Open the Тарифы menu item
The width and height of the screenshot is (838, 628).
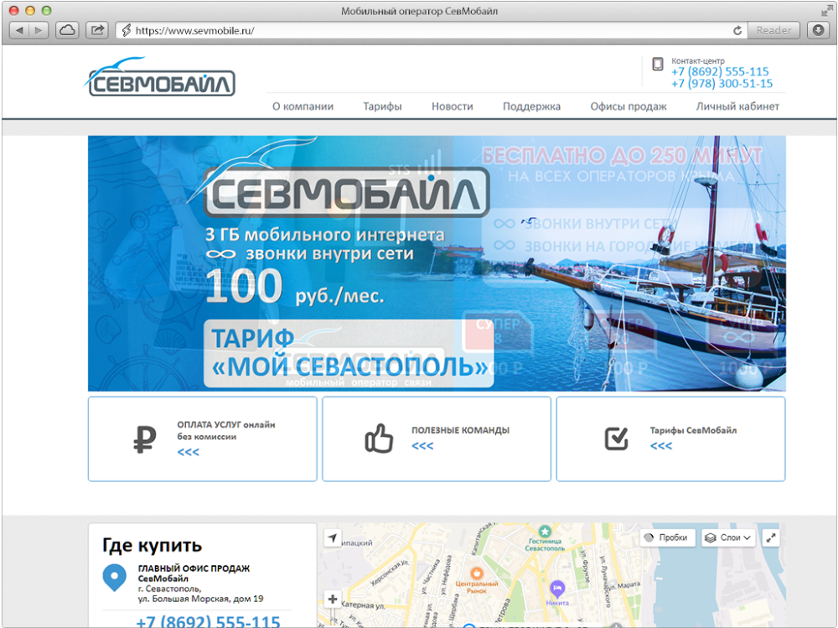click(x=383, y=106)
